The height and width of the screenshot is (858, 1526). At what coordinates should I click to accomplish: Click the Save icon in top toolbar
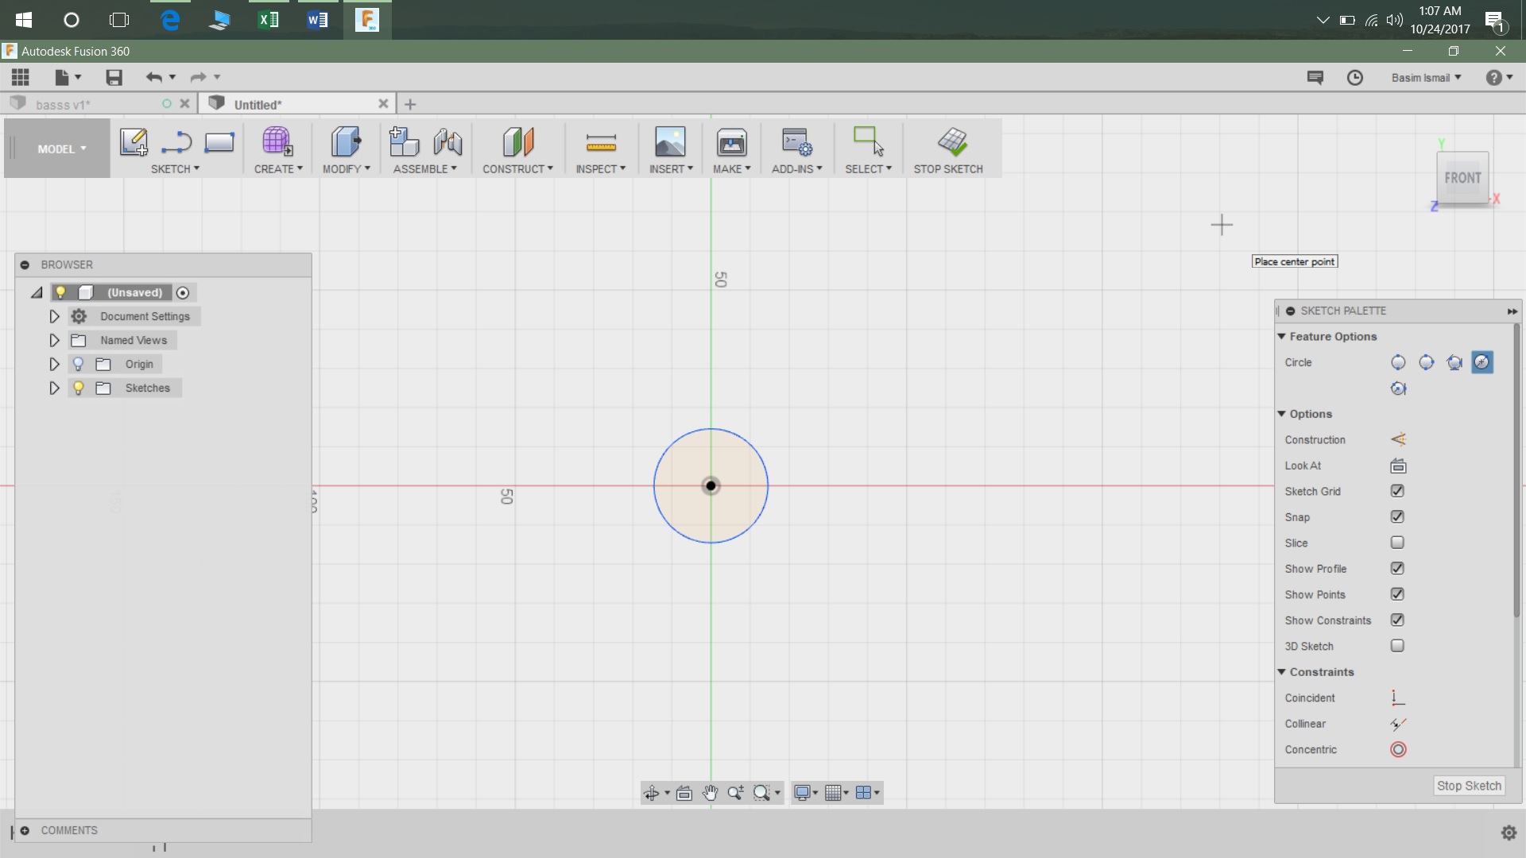tap(114, 77)
